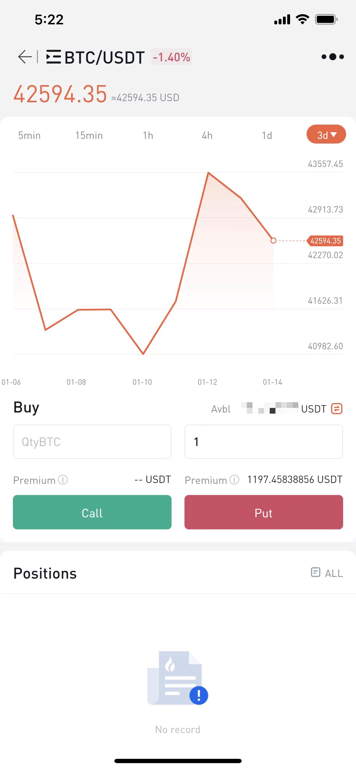Viewport: 356px width, 770px height.
Task: Select the 5min chart interval
Action: 29,135
